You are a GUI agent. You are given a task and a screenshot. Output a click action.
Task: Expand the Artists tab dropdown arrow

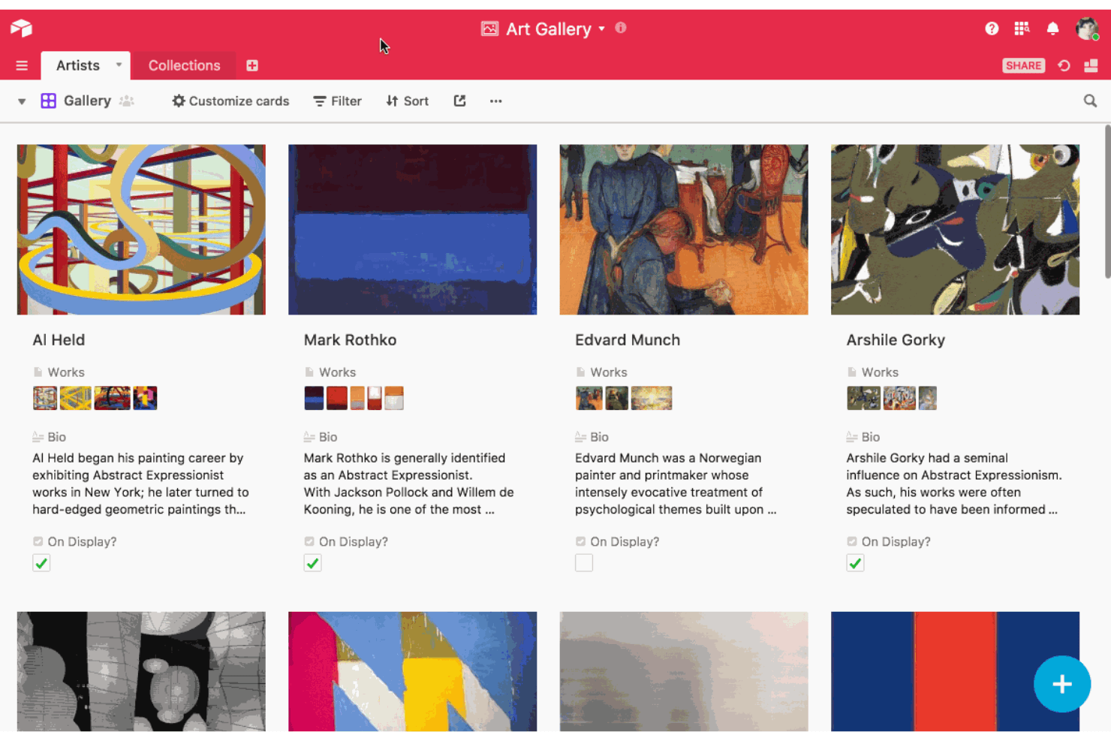click(119, 65)
